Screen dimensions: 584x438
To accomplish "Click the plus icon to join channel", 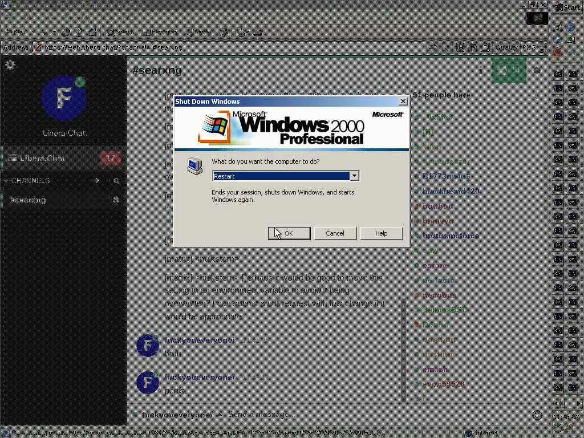I will (x=97, y=181).
